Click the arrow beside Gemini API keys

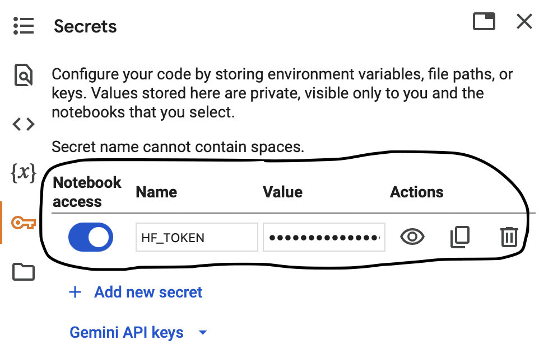[x=203, y=332]
